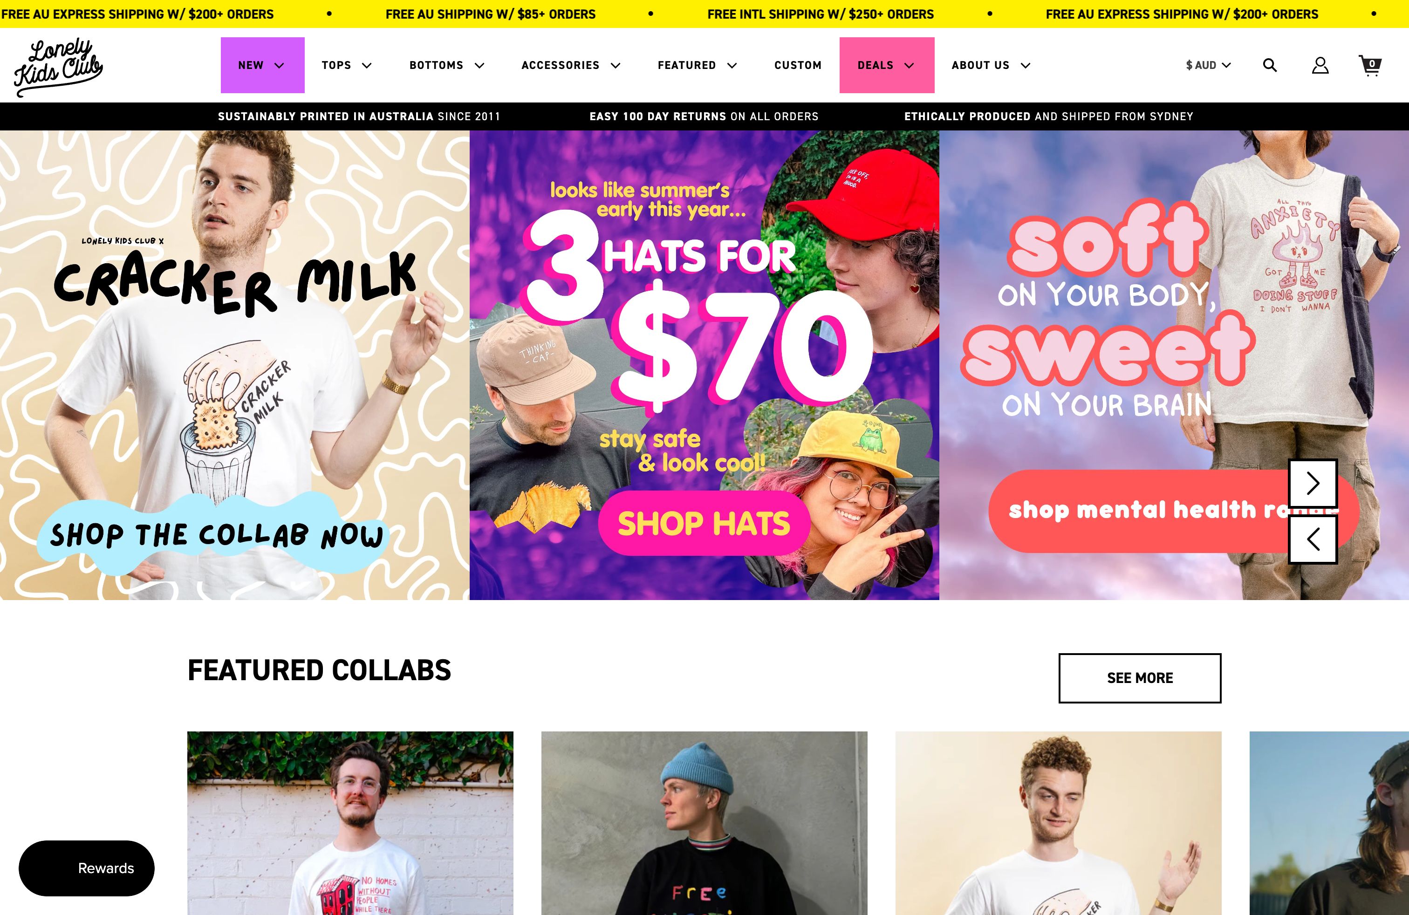Click the SEE MORE button

coord(1140,678)
